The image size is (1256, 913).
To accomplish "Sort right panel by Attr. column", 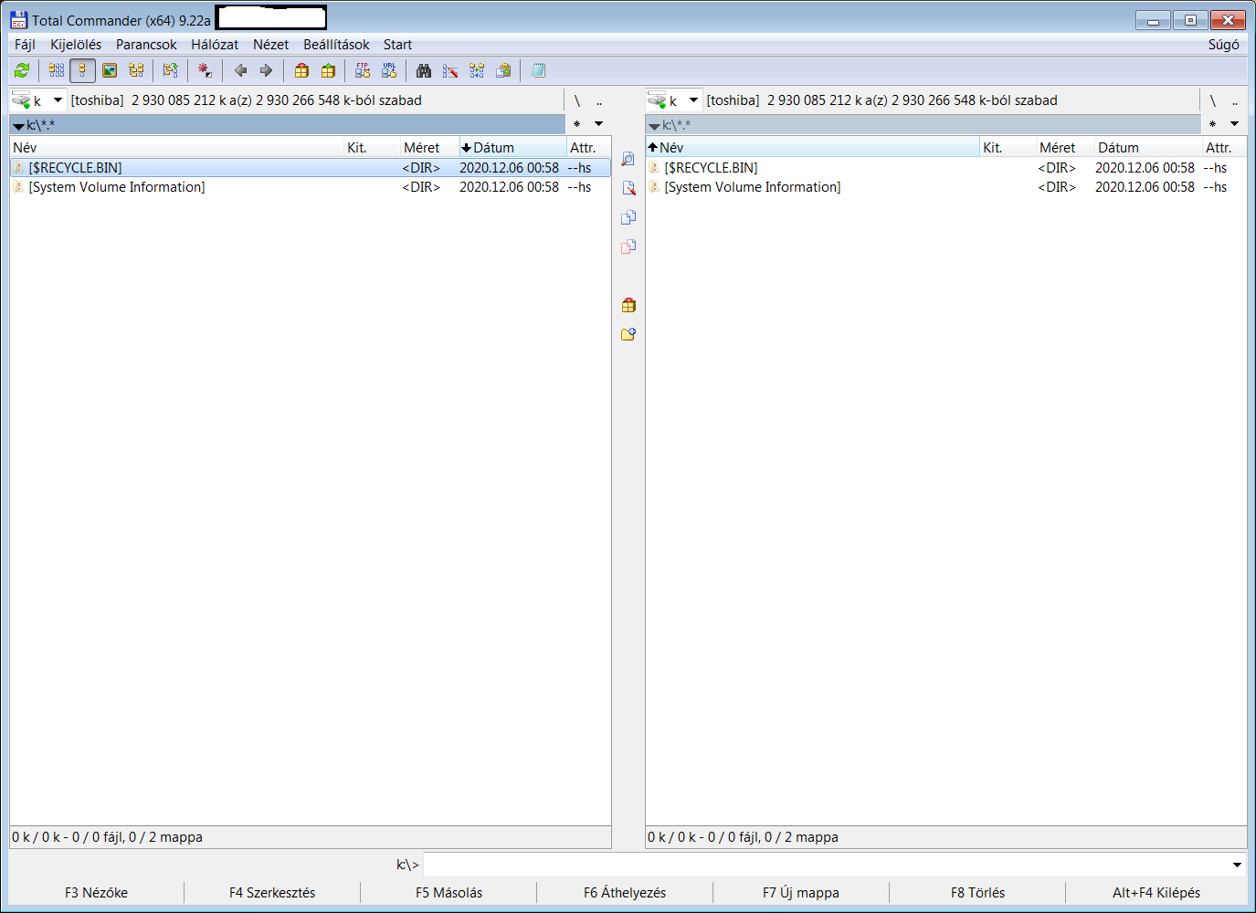I will click(1224, 148).
